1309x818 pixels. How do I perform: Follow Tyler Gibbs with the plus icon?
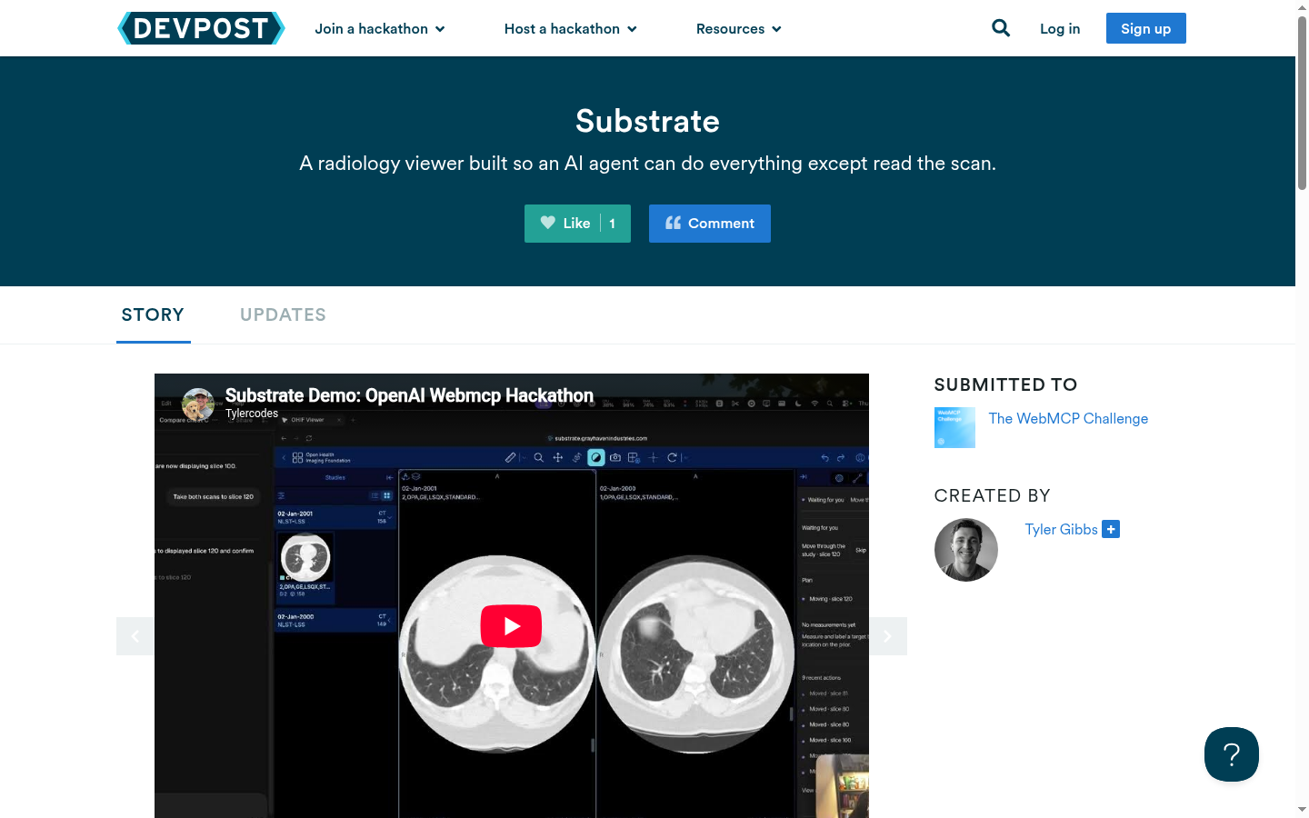pos(1111,529)
